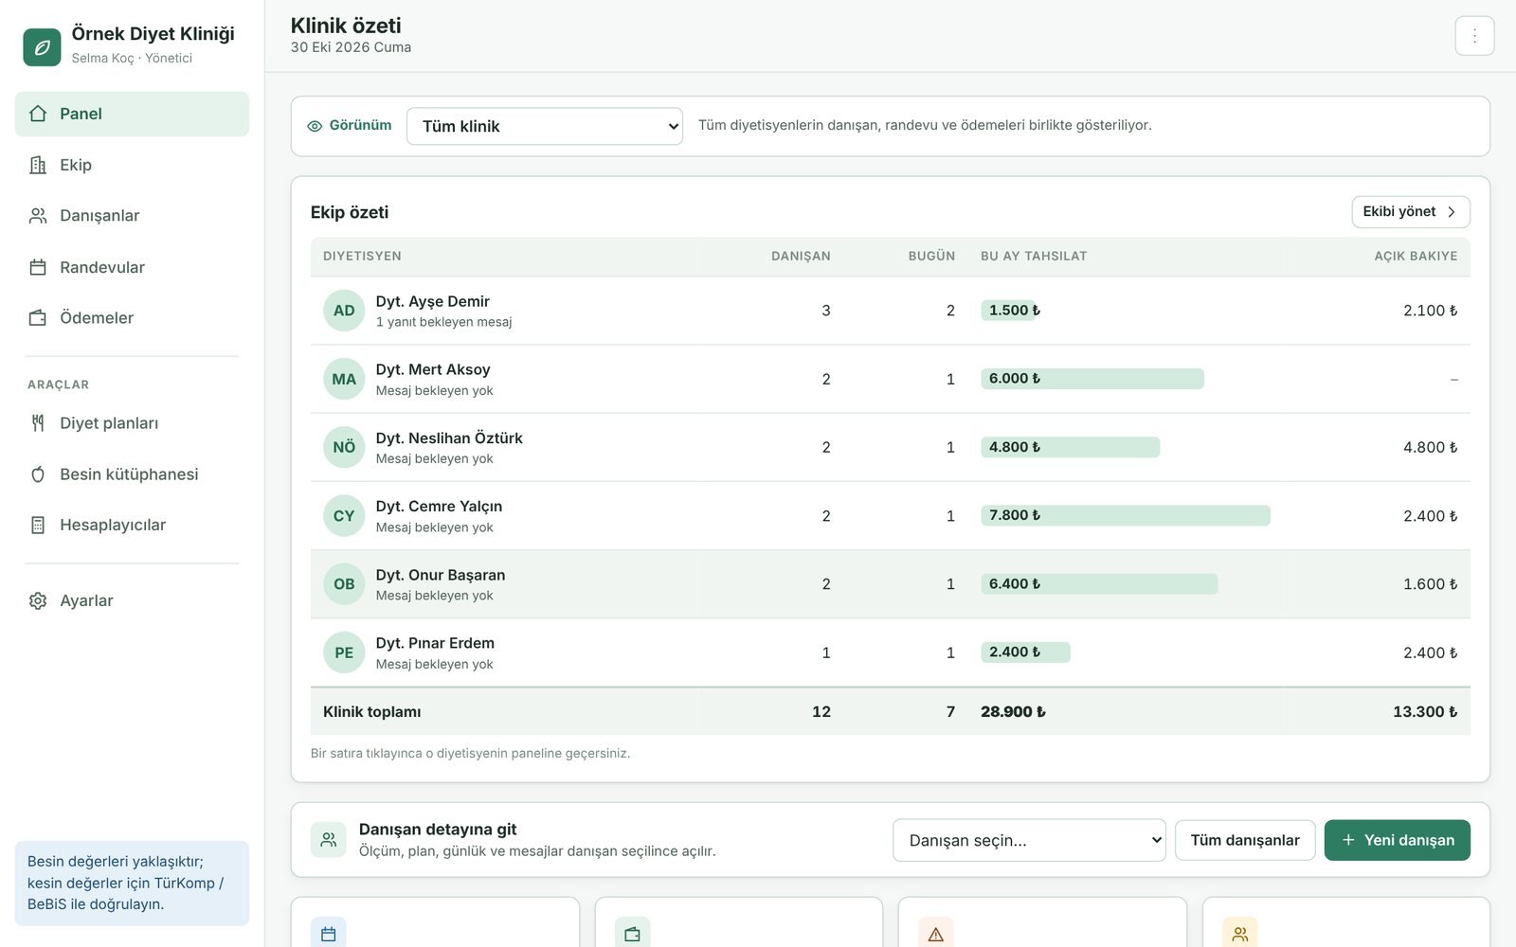Click the green leaf clinic logo
Screen dimensions: 1516x947
(42, 46)
